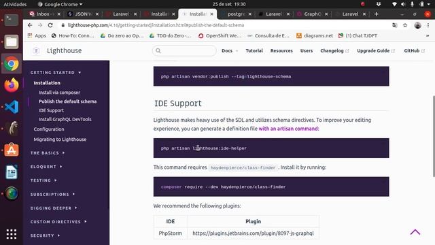This screenshot has width=435, height=245.
Task: Open the Apps bookmarks shortcut
Action: 37,35
